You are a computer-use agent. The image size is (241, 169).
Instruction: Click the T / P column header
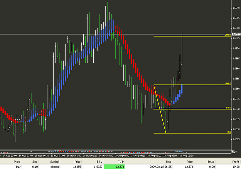121,162
